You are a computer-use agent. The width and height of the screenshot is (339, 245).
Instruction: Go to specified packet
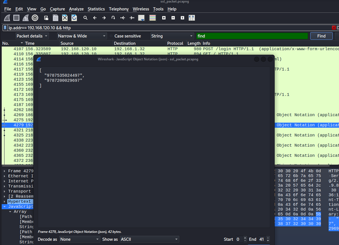click(x=113, y=18)
